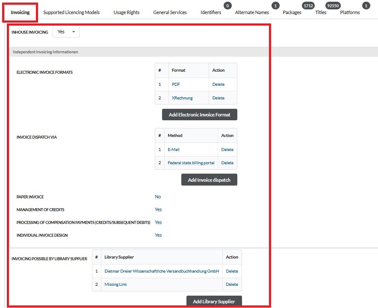Select the General Services tab
Screen dimensions: 378x308
pos(170,12)
